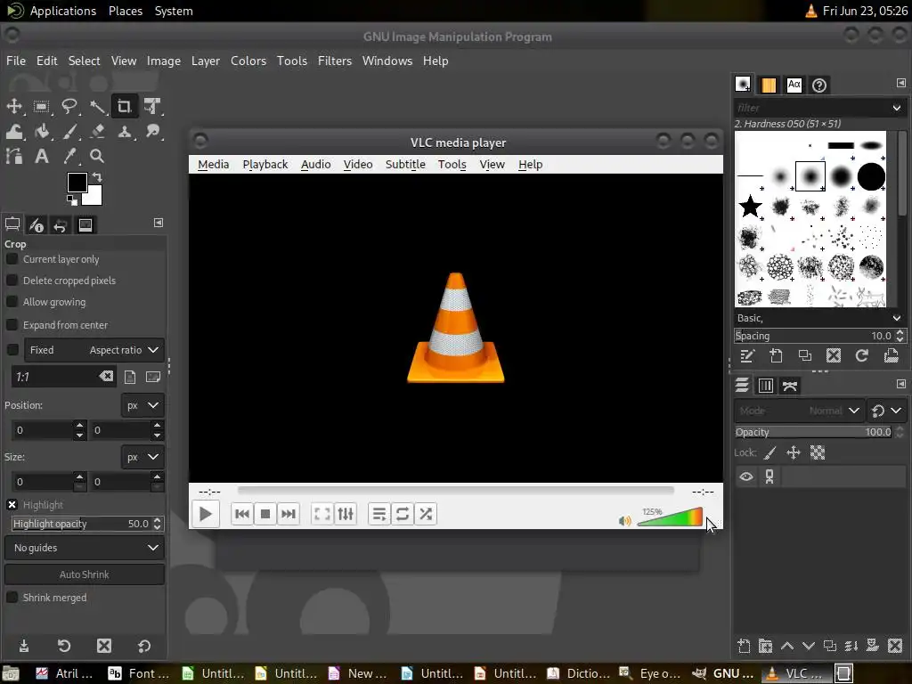Viewport: 912px width, 684px height.
Task: Select the Rectangle Select tool
Action: tap(41, 107)
